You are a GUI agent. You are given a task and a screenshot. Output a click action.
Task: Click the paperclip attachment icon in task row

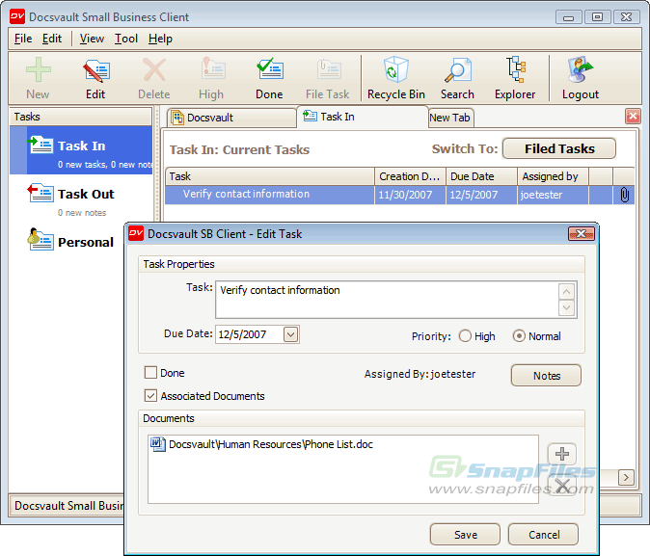point(624,195)
